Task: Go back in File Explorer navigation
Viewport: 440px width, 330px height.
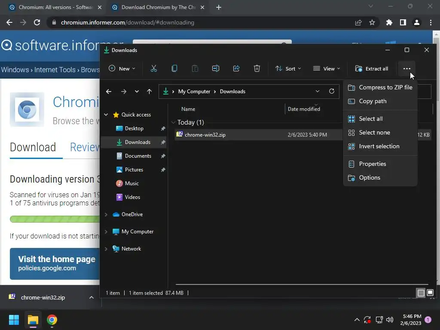Action: click(109, 92)
